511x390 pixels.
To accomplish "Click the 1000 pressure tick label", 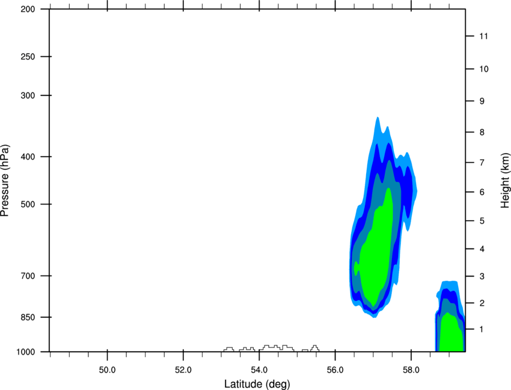I will [25, 352].
